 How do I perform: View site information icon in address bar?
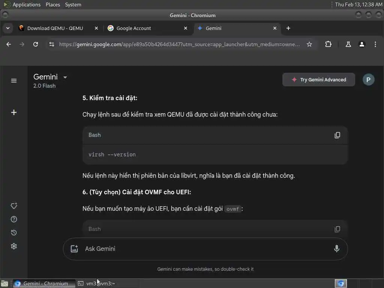click(x=52, y=44)
